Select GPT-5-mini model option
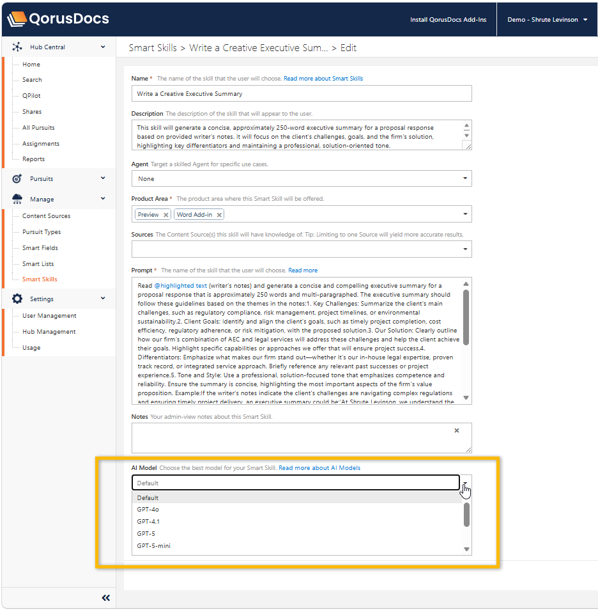 click(296, 545)
